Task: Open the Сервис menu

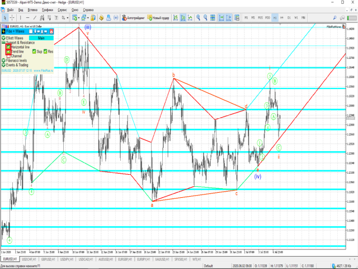Action: [x=62, y=10]
